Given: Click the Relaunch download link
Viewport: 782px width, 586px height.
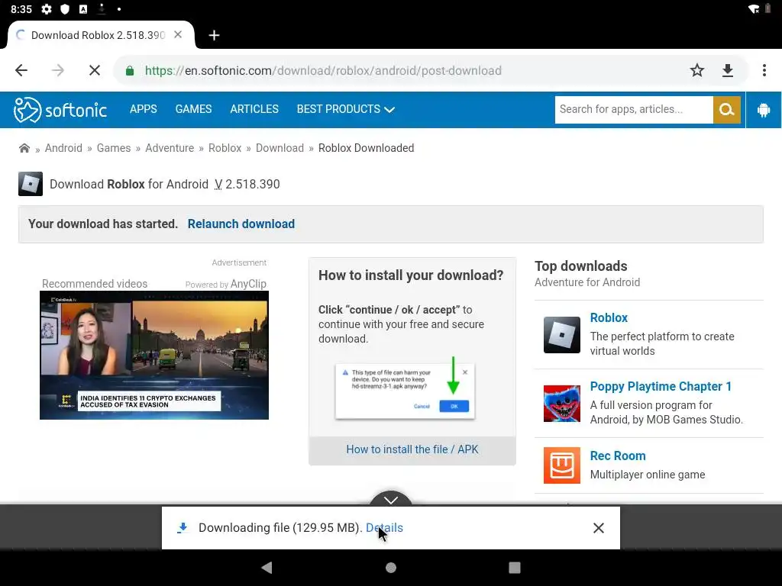Looking at the screenshot, I should click(241, 224).
